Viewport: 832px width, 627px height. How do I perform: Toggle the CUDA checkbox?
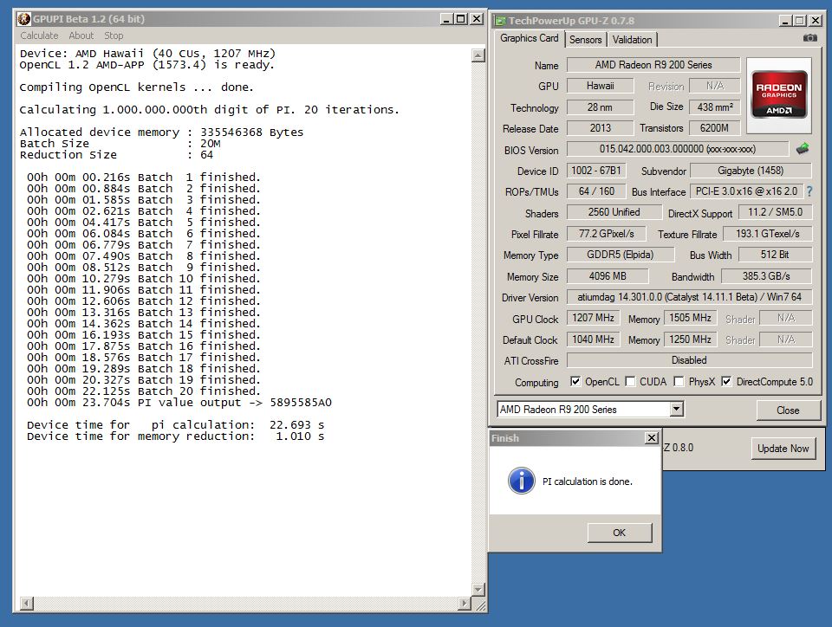(630, 382)
